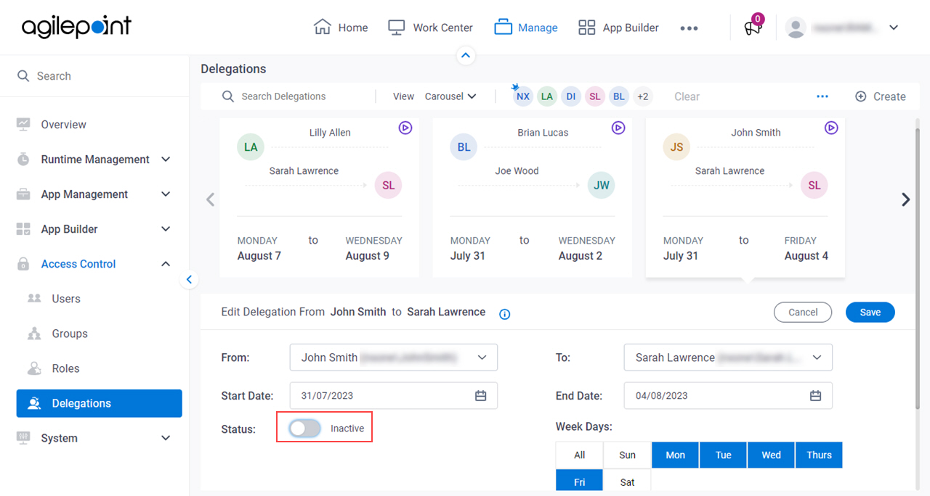Image resolution: width=930 pixels, height=496 pixels.
Task: Toggle the Status switch to active
Action: (304, 429)
